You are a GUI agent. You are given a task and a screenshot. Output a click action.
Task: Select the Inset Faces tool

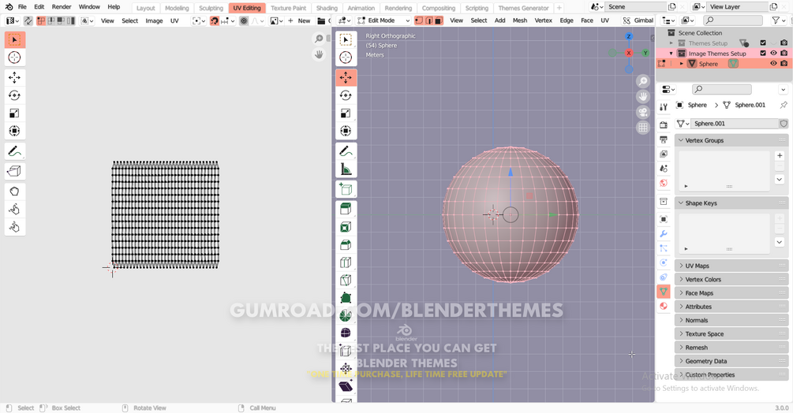click(x=346, y=227)
